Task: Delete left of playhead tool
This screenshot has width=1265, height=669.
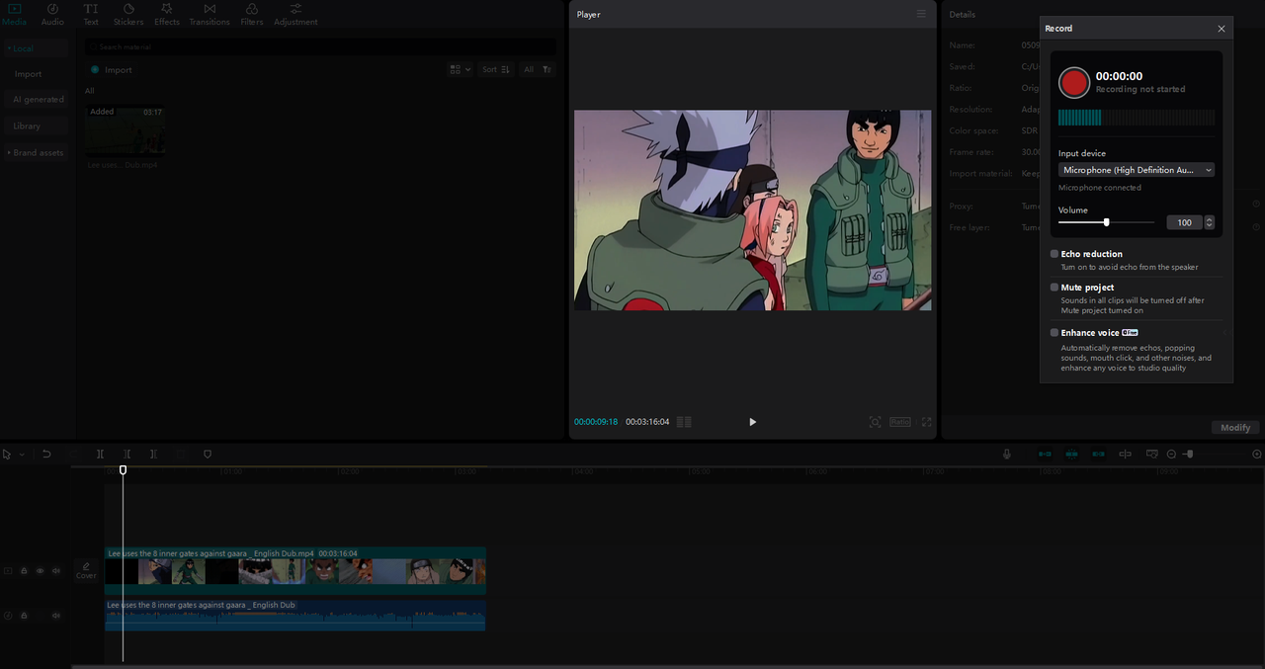Action: [126, 455]
